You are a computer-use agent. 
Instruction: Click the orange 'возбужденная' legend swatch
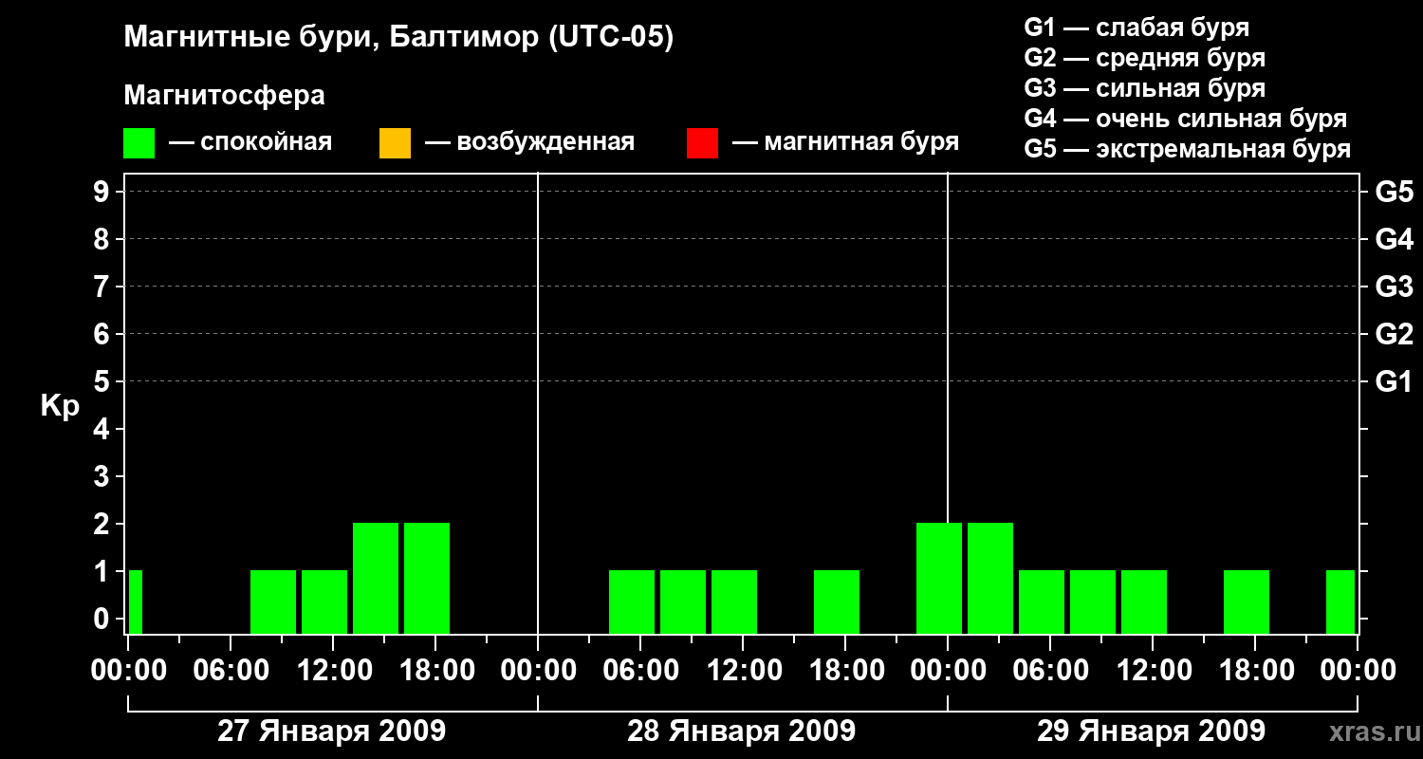tap(395, 143)
